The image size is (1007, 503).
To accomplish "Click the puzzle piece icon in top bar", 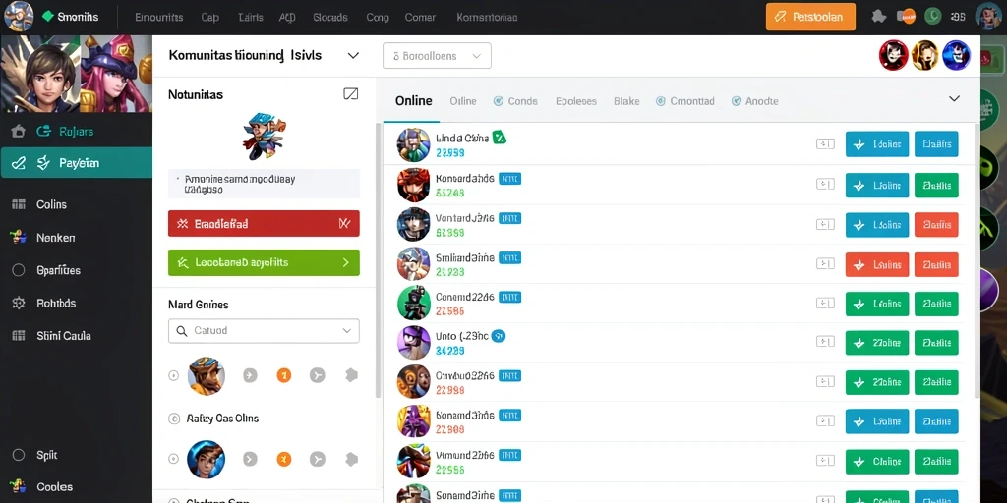I will pyautogui.click(x=880, y=18).
